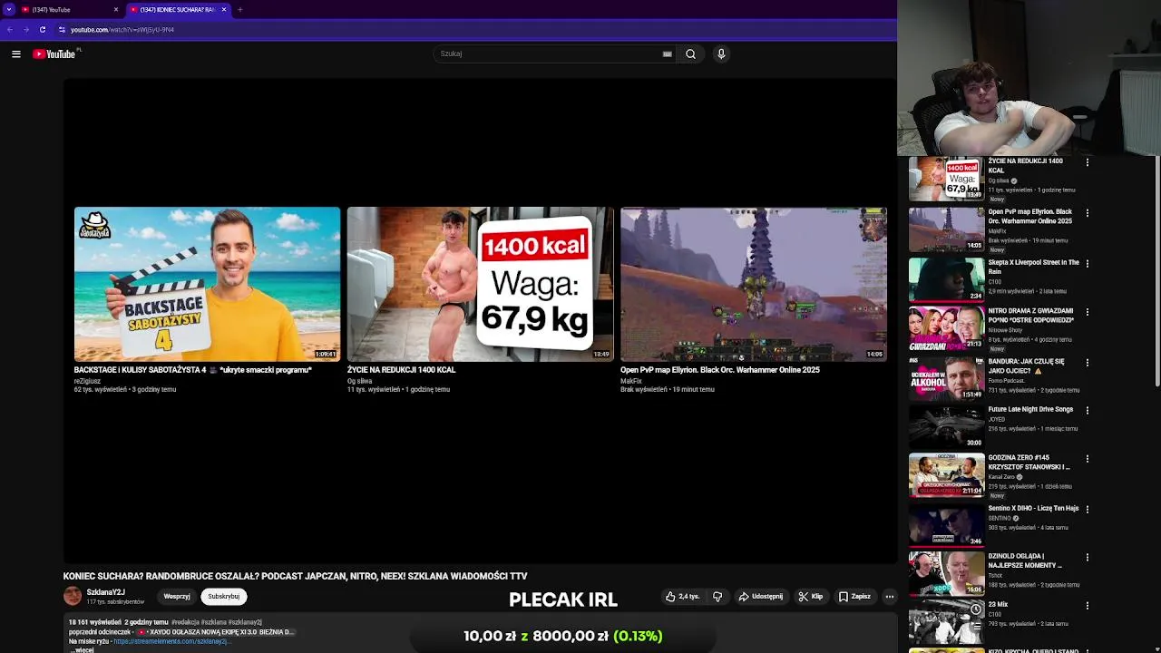Click endscreen title "ŻYCIE NA REDUKCJI 1400 KCAL"
1161x653 pixels.
pos(401,370)
